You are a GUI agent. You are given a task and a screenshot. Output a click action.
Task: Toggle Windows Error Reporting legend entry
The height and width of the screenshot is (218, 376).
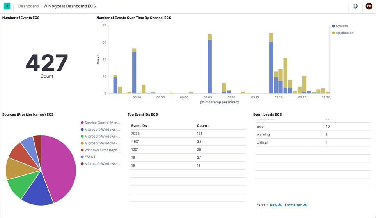pyautogui.click(x=102, y=150)
